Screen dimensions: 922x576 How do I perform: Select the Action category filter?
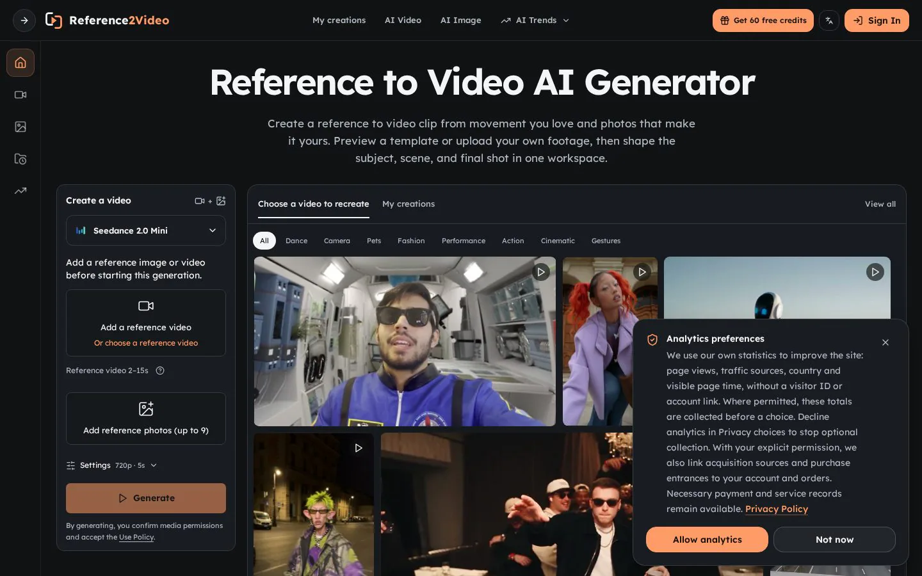[x=513, y=241]
